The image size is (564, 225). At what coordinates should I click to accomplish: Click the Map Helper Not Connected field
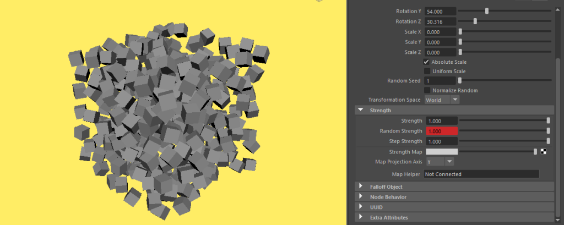point(481,174)
